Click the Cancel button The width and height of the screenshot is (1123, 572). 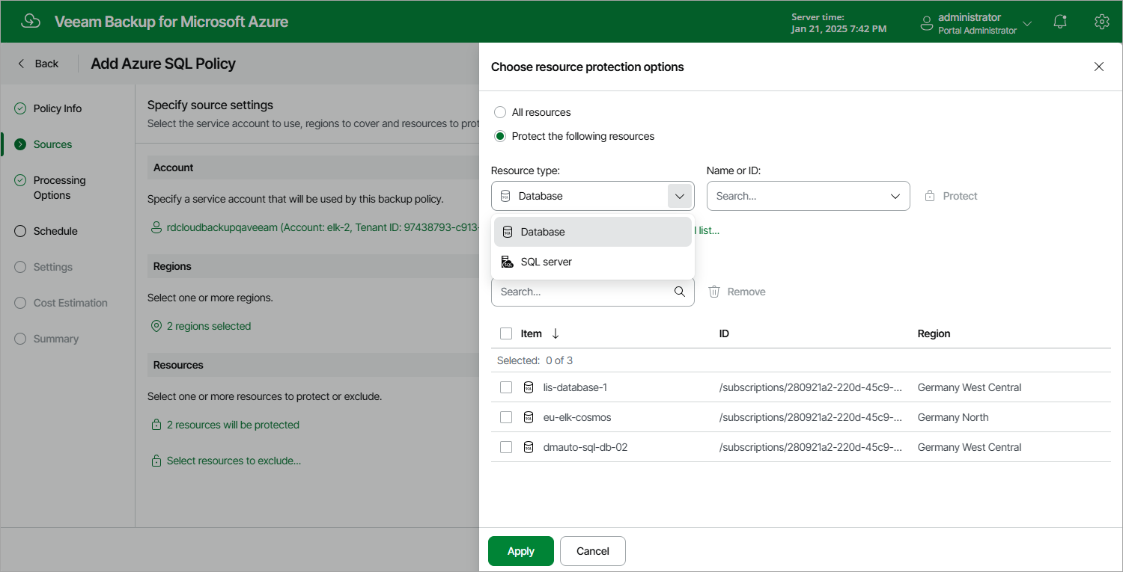(593, 551)
